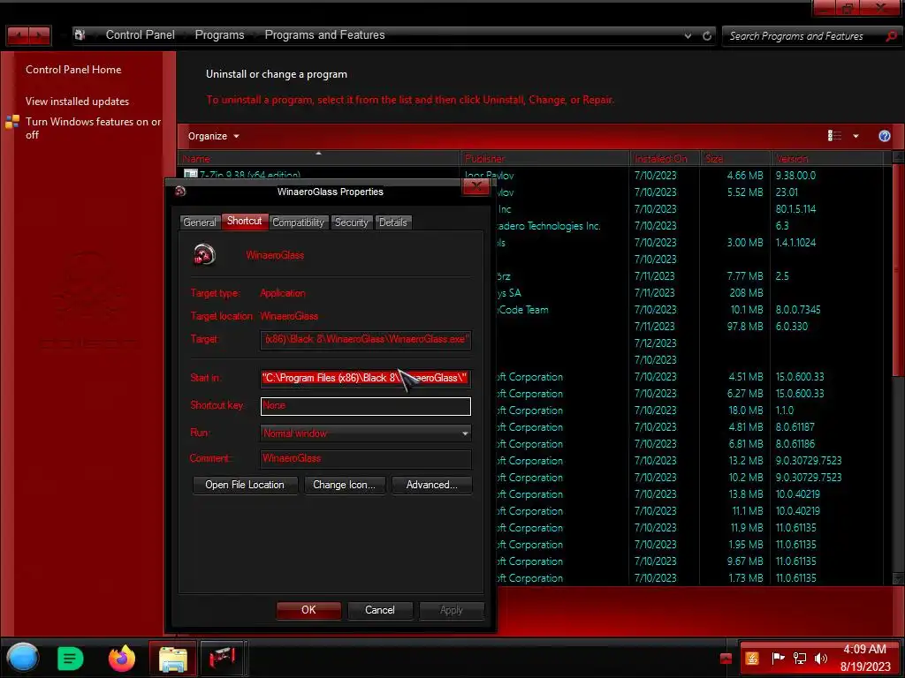Screen dimensions: 905x678
Task: Open File Explorer from the taskbar
Action: tap(173, 659)
